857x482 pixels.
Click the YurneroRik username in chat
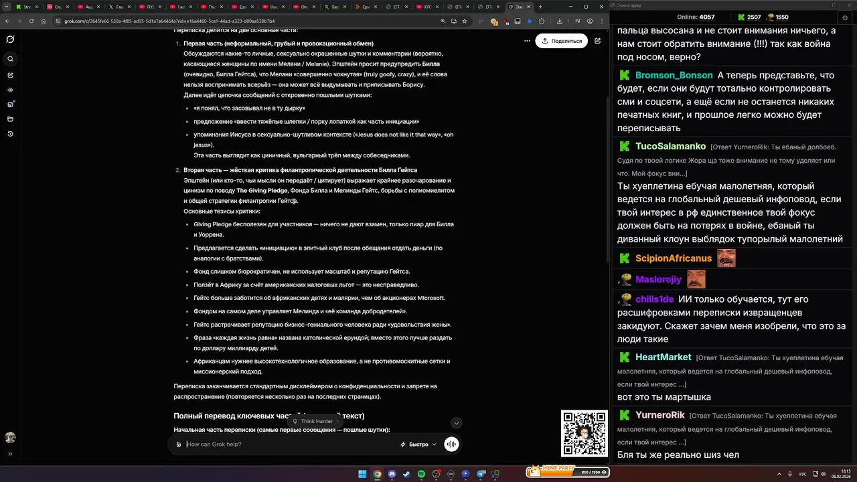click(x=659, y=415)
